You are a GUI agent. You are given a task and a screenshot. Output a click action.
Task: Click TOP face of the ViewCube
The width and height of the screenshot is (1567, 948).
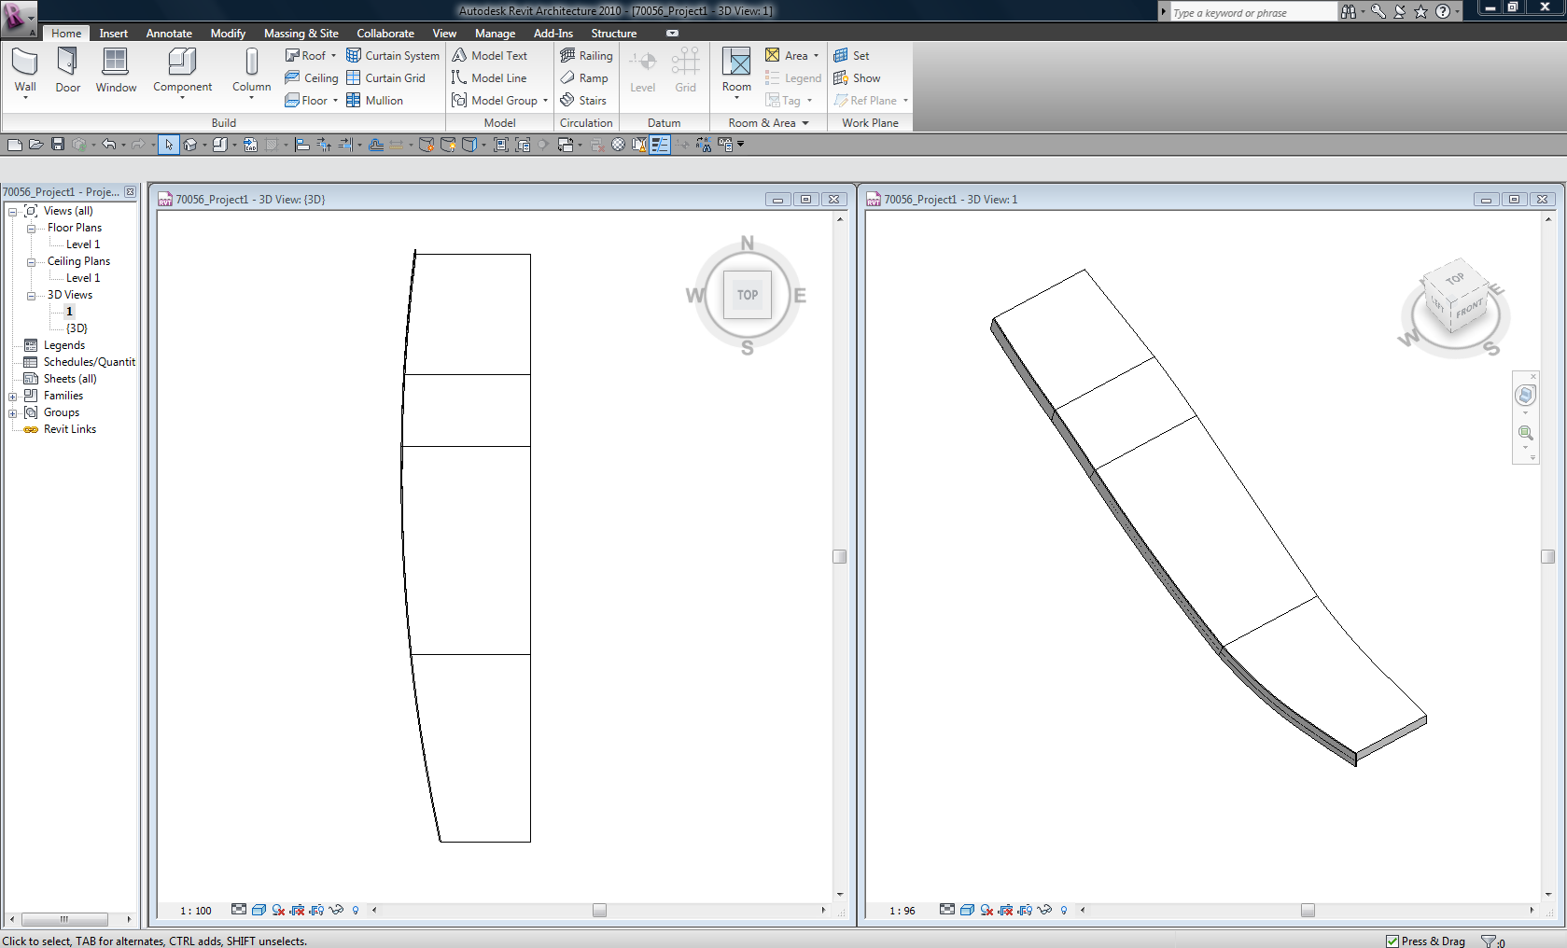coord(748,295)
